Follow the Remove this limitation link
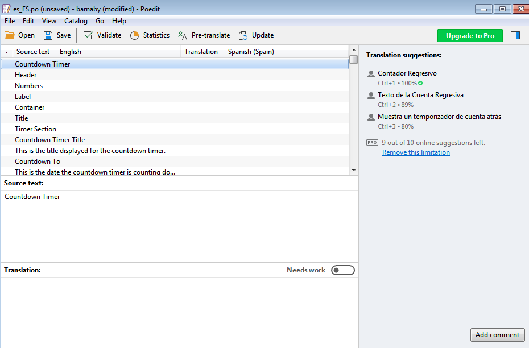Image resolution: width=529 pixels, height=348 pixels. [416, 152]
